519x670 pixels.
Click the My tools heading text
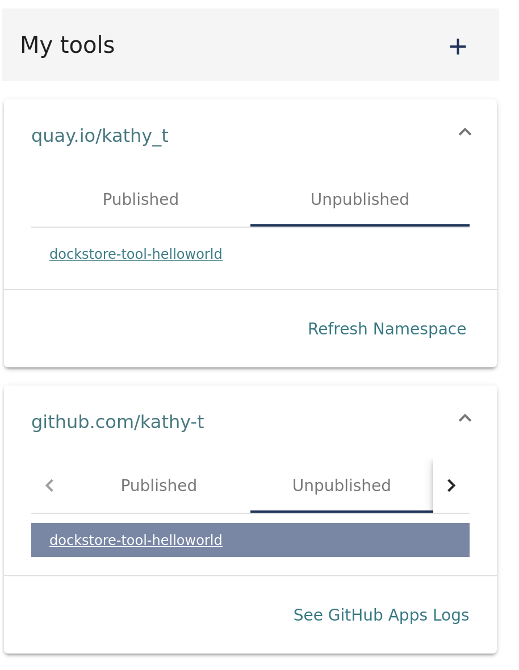pyautogui.click(x=67, y=45)
